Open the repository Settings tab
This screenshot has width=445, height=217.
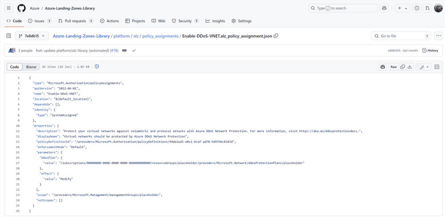point(241,21)
